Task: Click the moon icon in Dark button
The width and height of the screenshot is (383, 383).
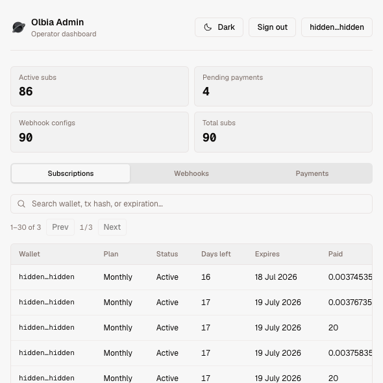Action: pyautogui.click(x=208, y=27)
